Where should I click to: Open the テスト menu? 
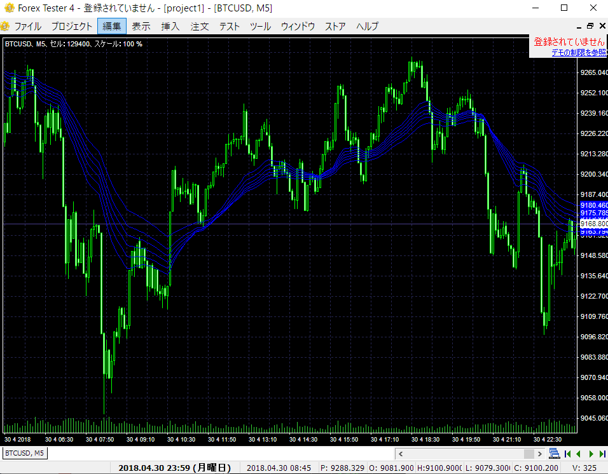pos(230,26)
